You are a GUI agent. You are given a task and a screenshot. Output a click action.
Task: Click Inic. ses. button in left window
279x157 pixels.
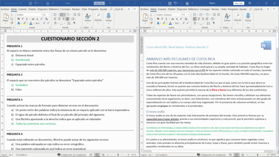click(x=99, y=3)
